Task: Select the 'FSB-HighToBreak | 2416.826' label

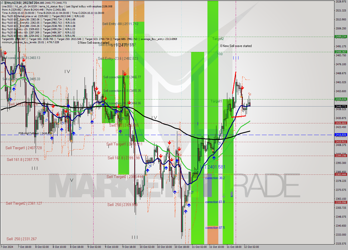Action: (x=35, y=133)
